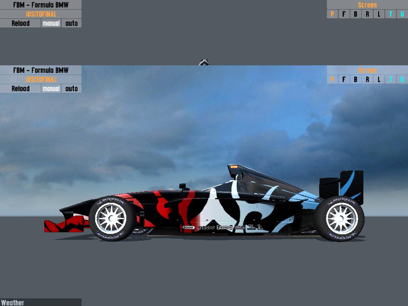Image resolution: width=408 pixels, height=306 pixels.
Task: Click Reload in the panel over the sky
Action: [20, 89]
